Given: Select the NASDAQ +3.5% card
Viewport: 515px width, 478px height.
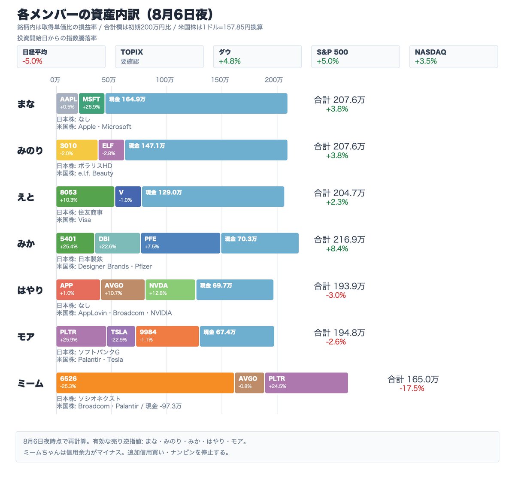Looking at the screenshot, I should (x=454, y=57).
